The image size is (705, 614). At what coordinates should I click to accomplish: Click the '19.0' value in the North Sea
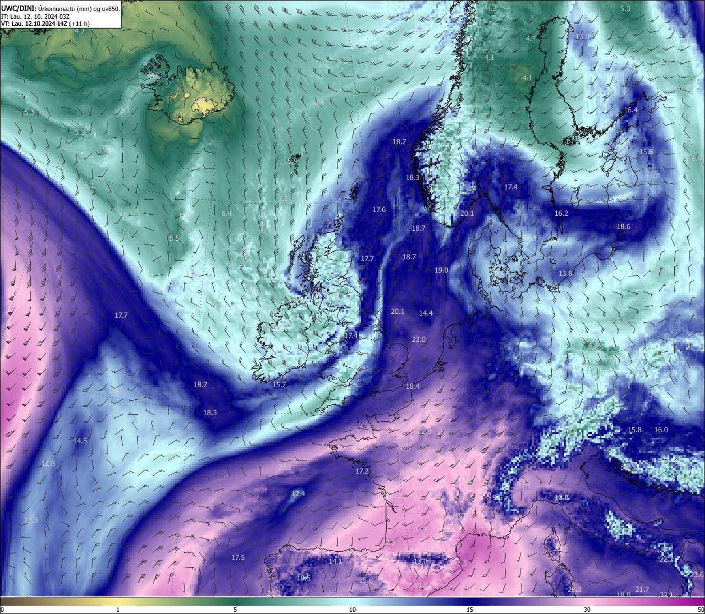441,270
